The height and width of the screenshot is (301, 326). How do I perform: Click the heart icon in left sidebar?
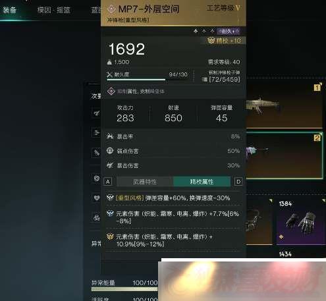click(97, 198)
